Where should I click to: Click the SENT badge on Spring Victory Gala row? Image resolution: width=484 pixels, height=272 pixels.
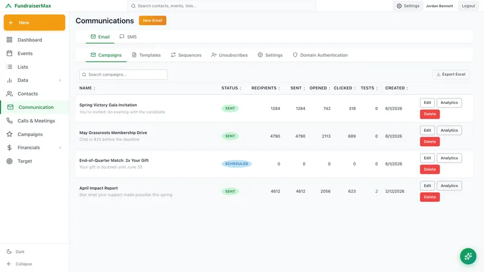coord(230,109)
